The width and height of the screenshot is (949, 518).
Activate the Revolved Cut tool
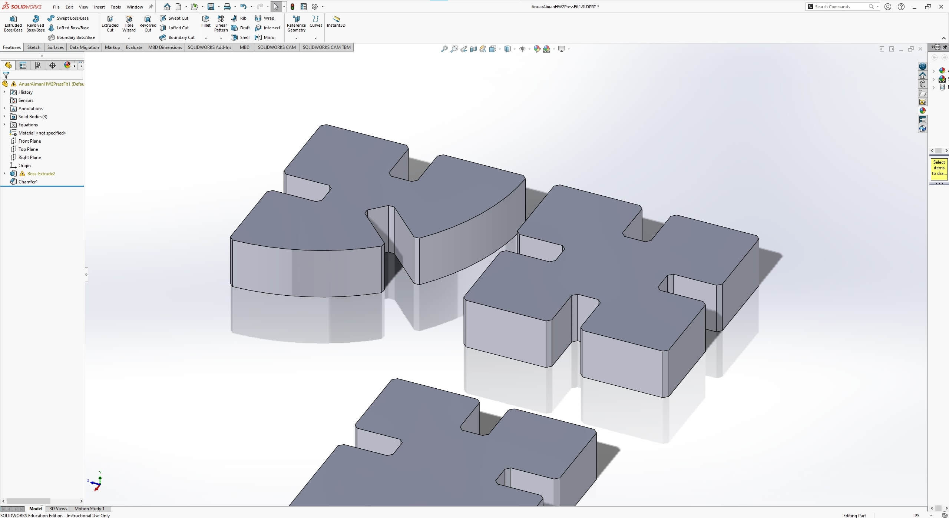148,24
